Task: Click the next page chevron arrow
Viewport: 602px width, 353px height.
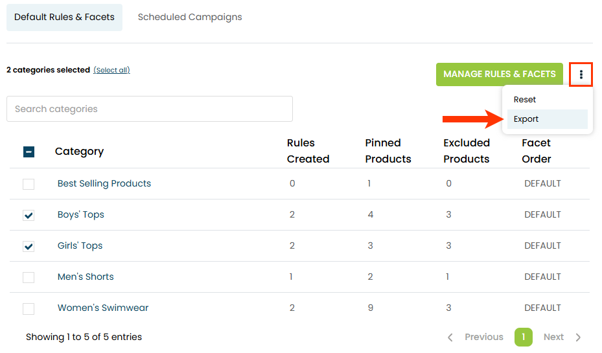Action: click(x=578, y=337)
